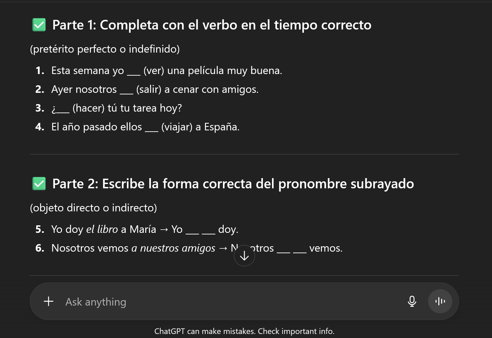Image resolution: width=492 pixels, height=338 pixels.
Task: Focus the "Ask anything" message field
Action: (228, 302)
